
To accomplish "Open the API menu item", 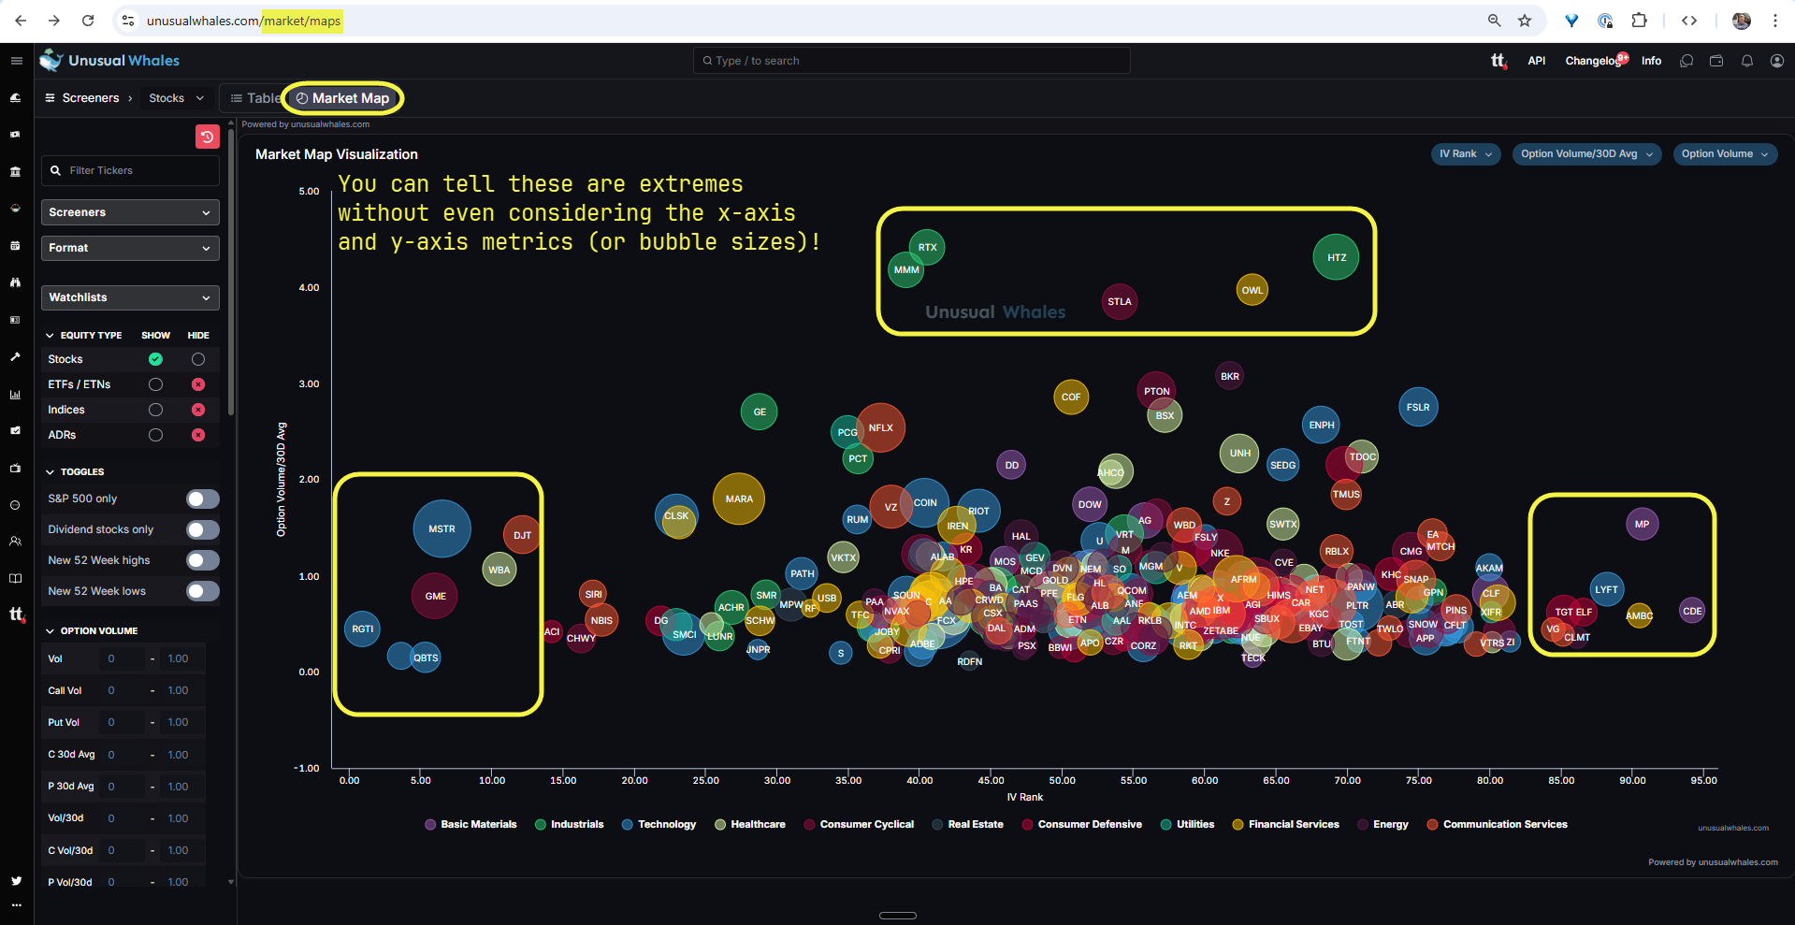I will pyautogui.click(x=1536, y=61).
